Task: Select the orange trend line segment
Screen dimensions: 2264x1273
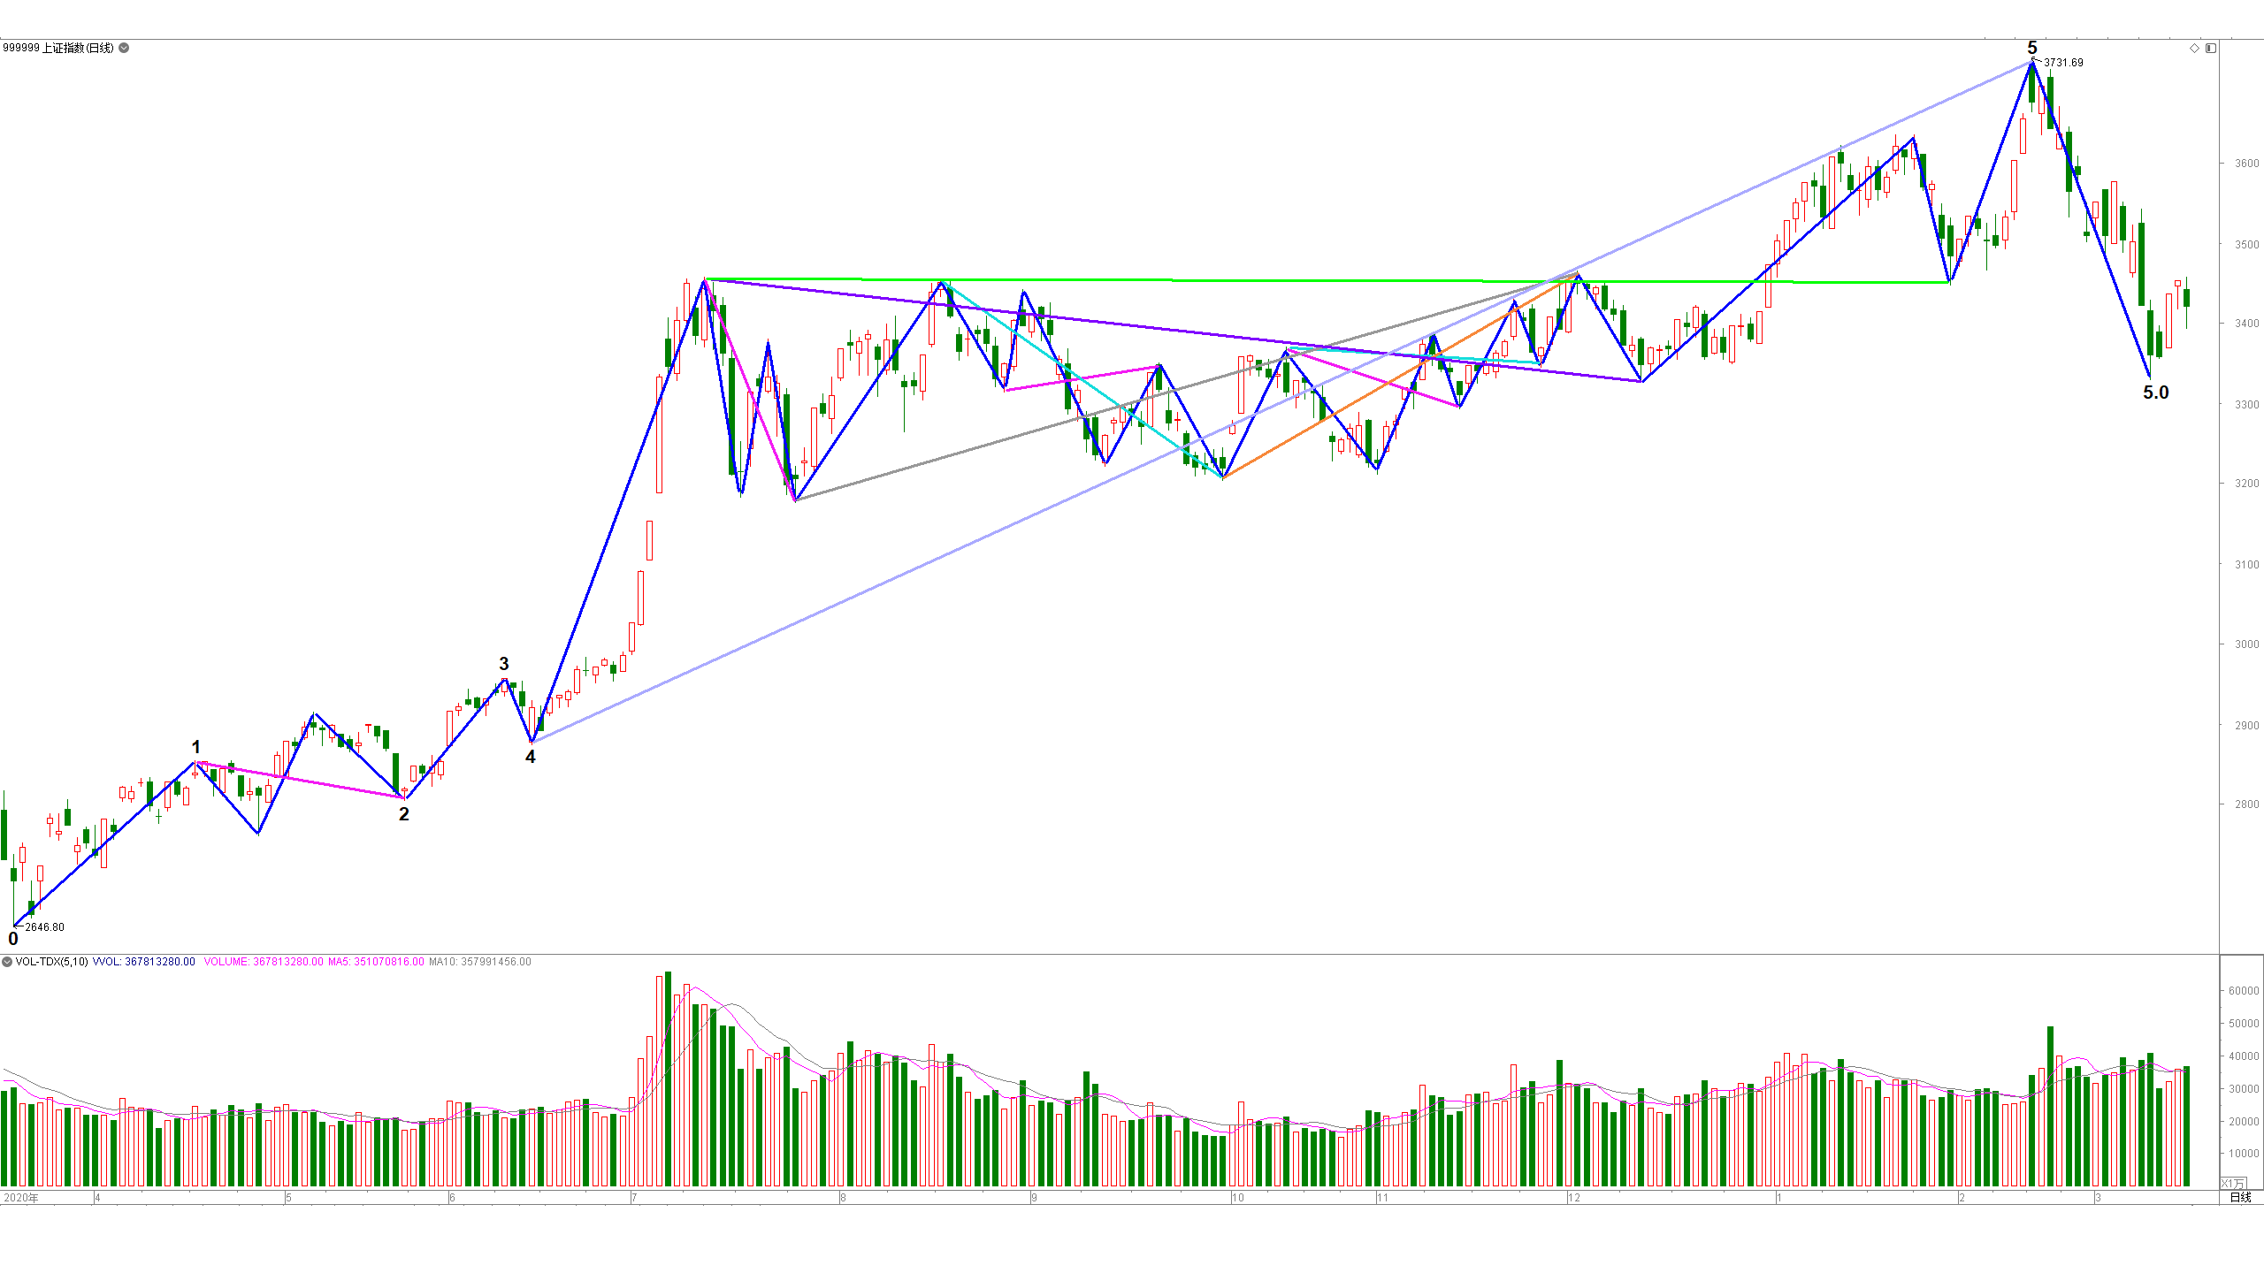Action: coord(1399,376)
